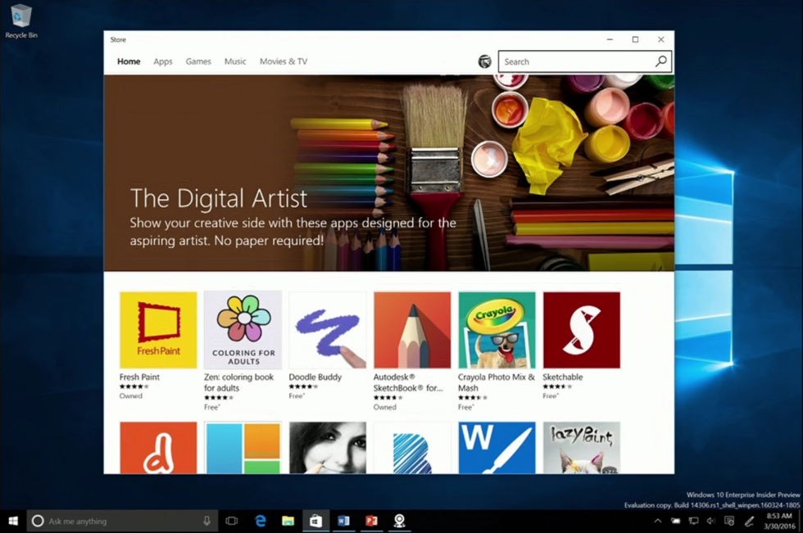Click the search magnifier icon in Store
This screenshot has height=533, width=803.
tap(660, 61)
